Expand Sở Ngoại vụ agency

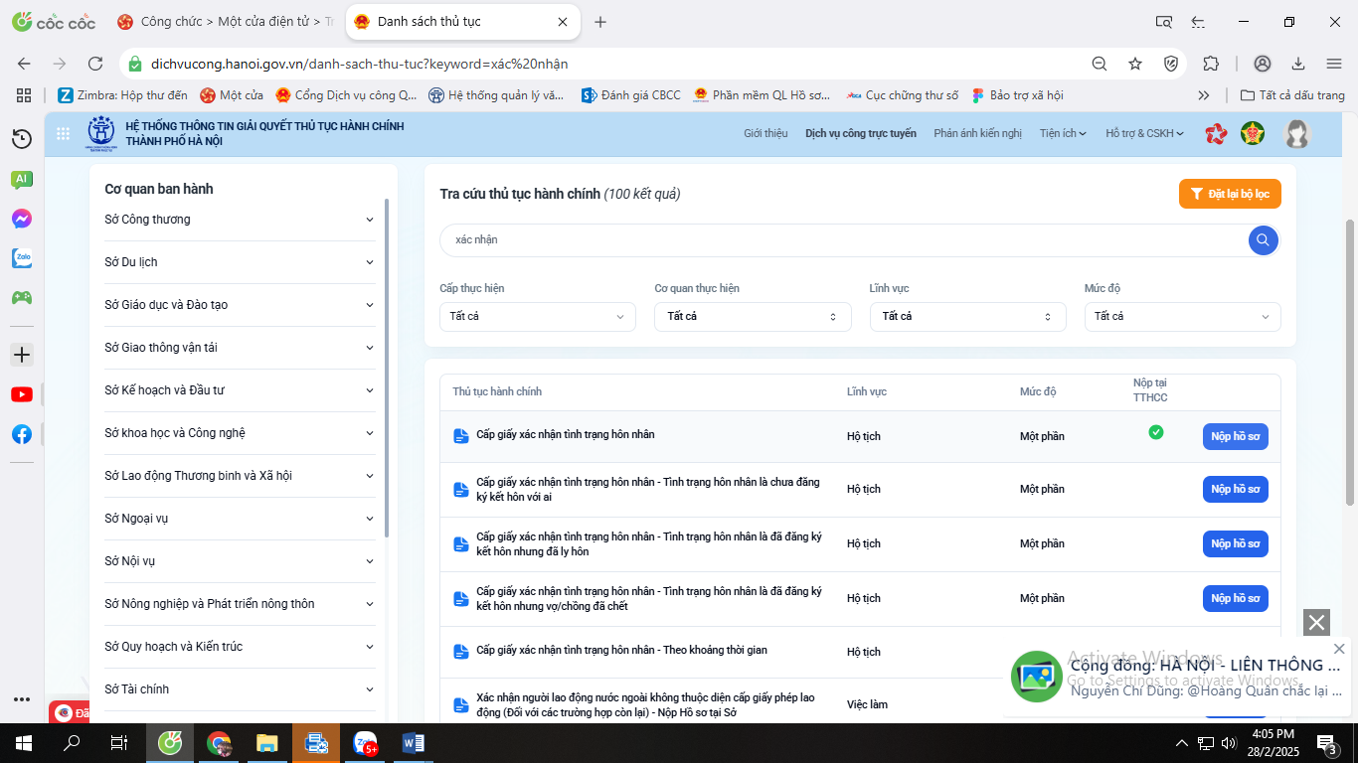pos(240,519)
